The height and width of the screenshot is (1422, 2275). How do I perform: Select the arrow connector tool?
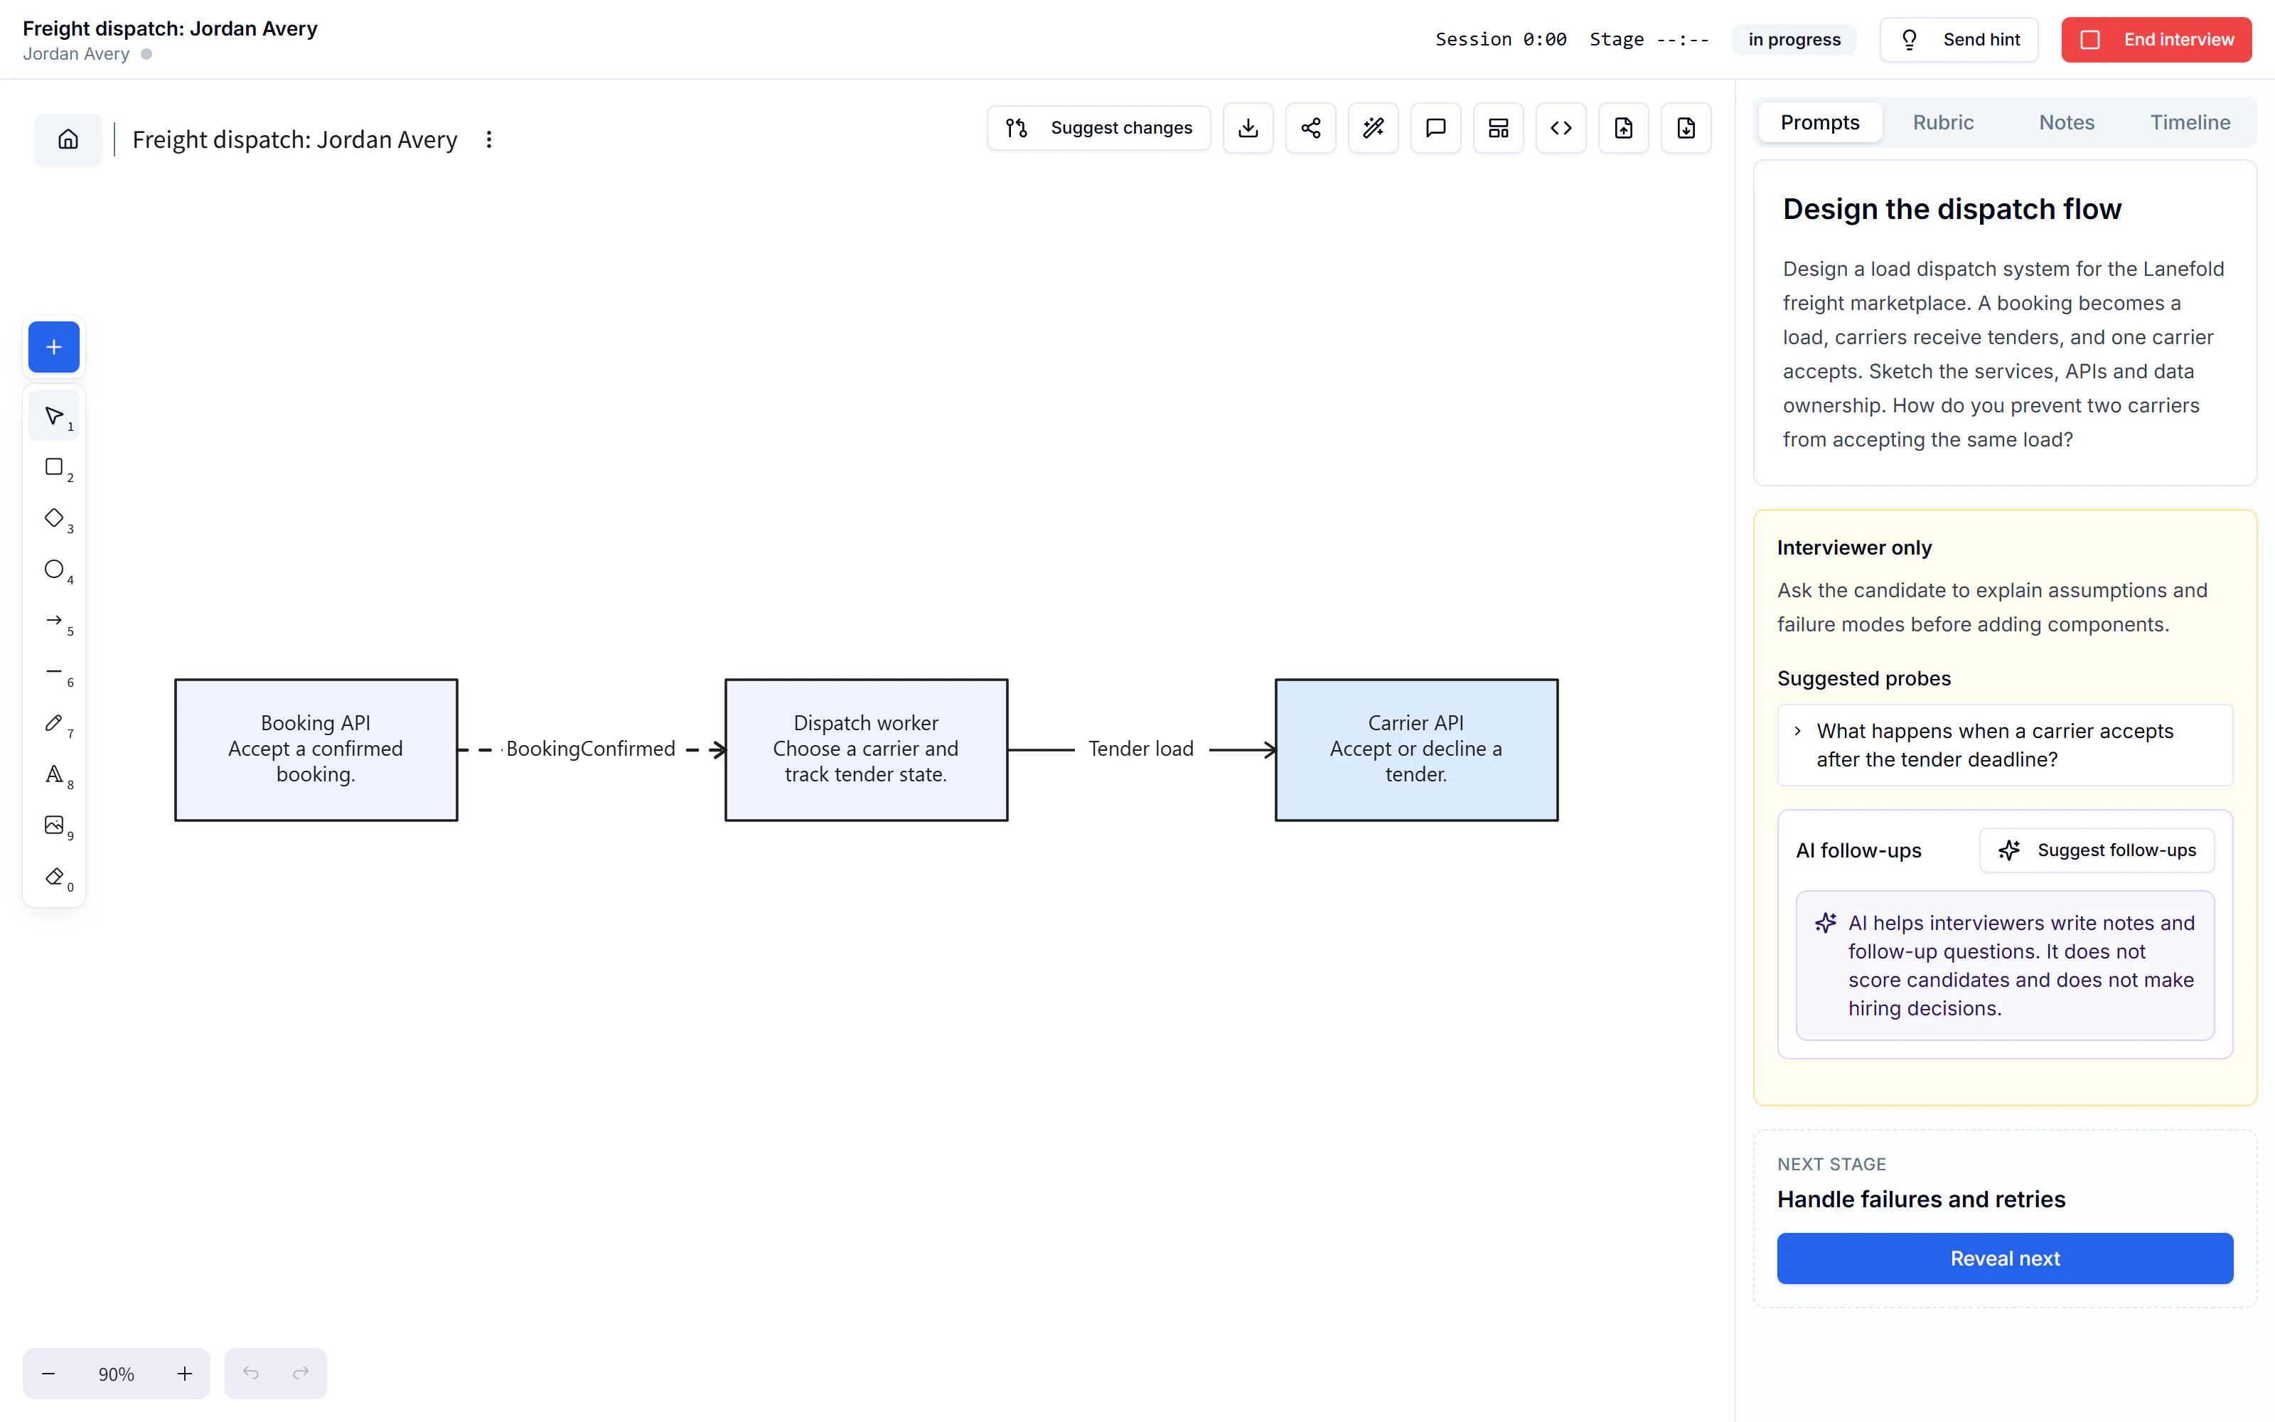[x=53, y=621]
